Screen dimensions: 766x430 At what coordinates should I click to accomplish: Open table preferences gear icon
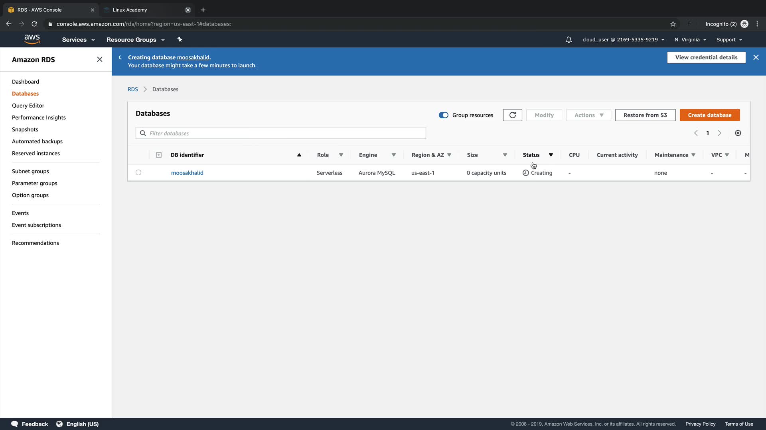point(738,133)
